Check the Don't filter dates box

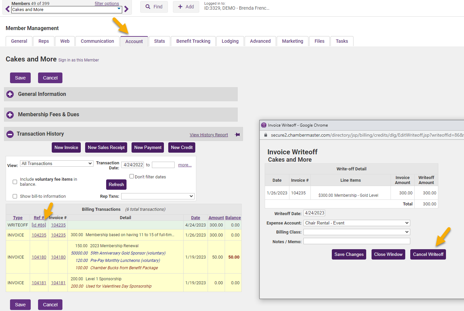tap(132, 176)
